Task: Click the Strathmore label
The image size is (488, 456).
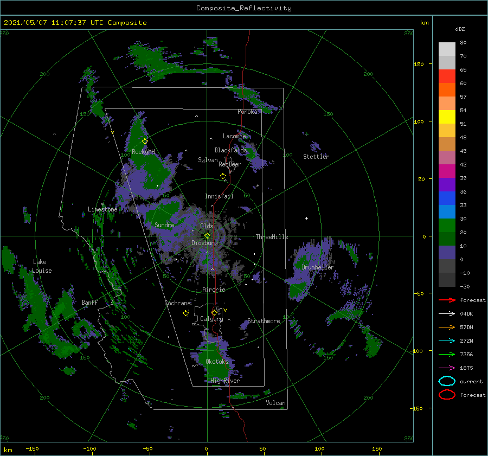Action: (264, 321)
